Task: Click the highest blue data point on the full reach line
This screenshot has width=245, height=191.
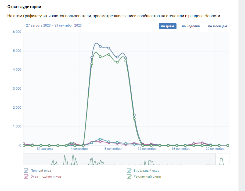Action: (100, 46)
